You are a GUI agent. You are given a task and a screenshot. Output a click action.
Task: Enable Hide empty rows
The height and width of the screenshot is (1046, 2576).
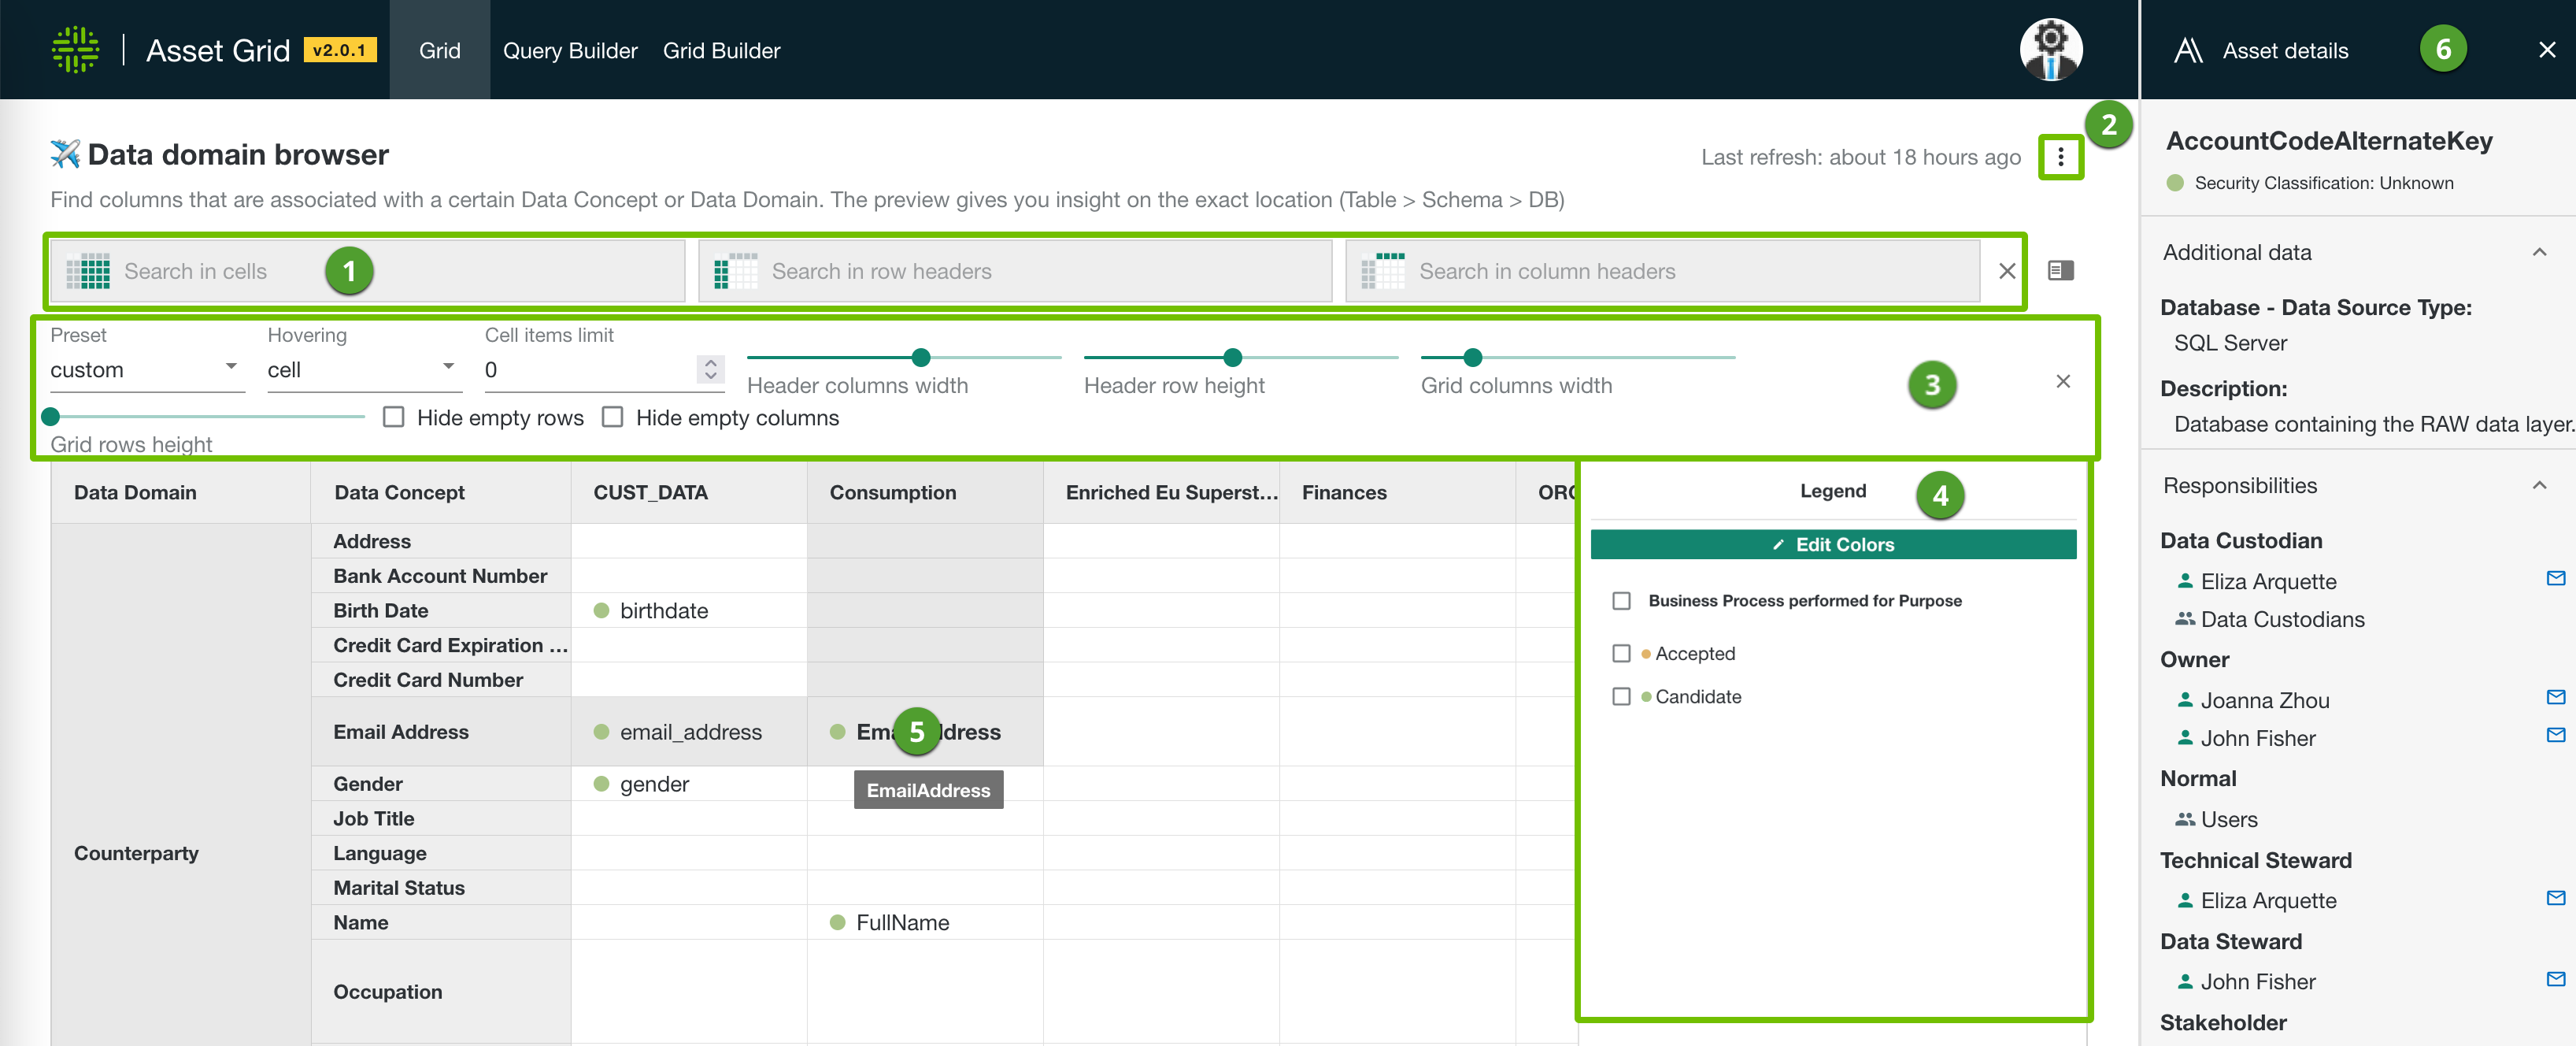pos(394,417)
